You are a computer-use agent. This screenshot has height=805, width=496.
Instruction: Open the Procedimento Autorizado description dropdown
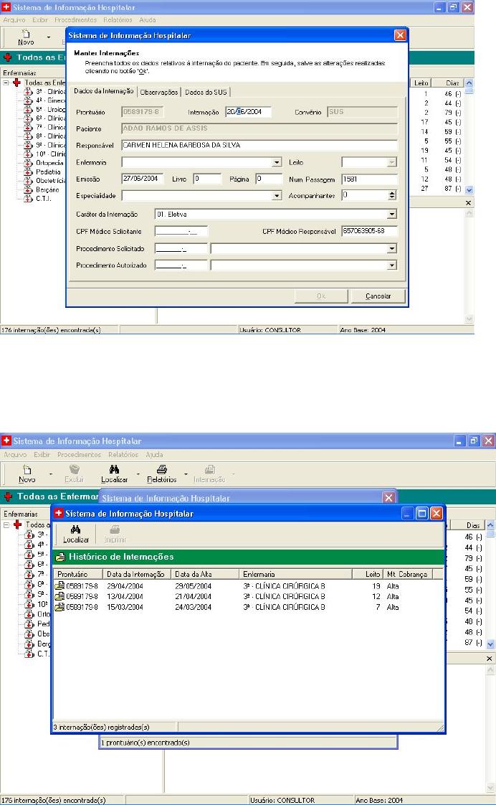[392, 265]
